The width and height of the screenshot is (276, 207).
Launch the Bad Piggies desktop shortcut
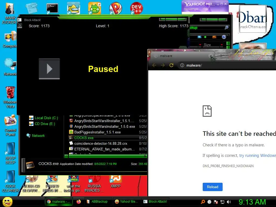pyautogui.click(x=95, y=8)
